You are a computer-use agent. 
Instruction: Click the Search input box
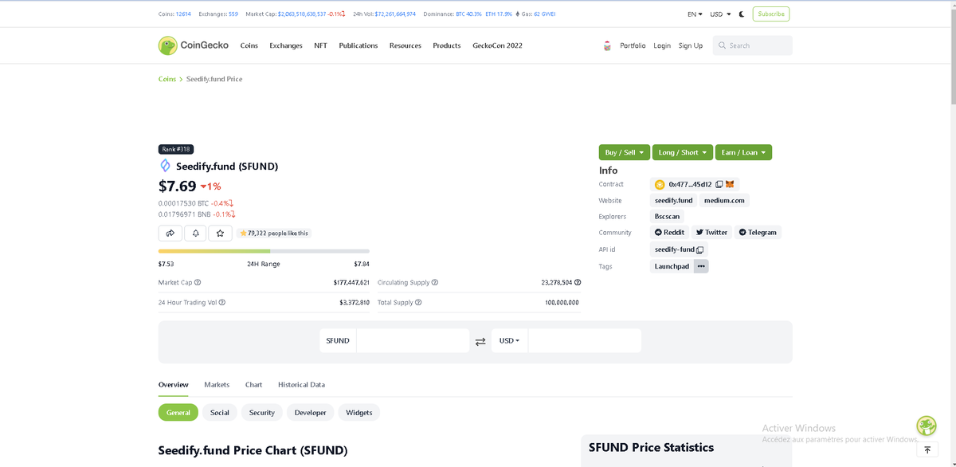[752, 45]
